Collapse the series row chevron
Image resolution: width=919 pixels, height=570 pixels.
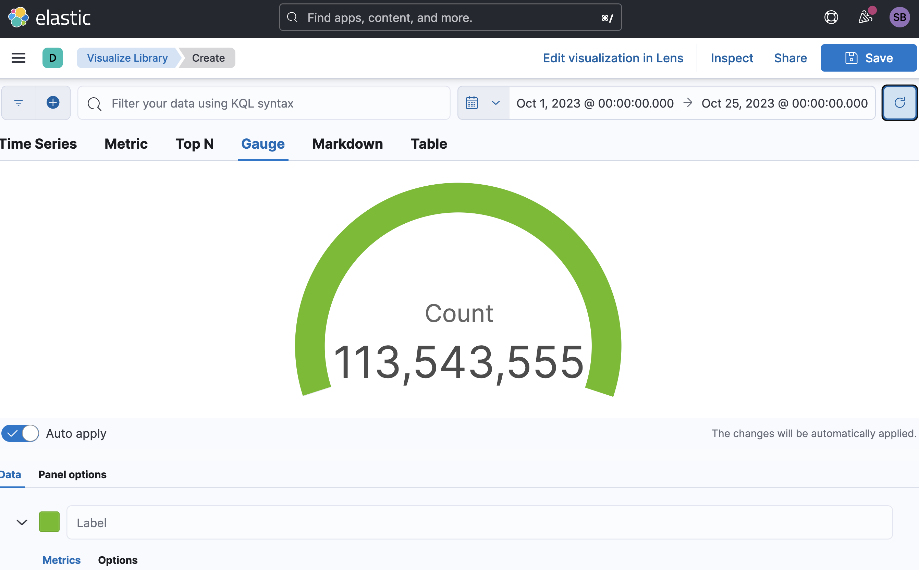22,522
